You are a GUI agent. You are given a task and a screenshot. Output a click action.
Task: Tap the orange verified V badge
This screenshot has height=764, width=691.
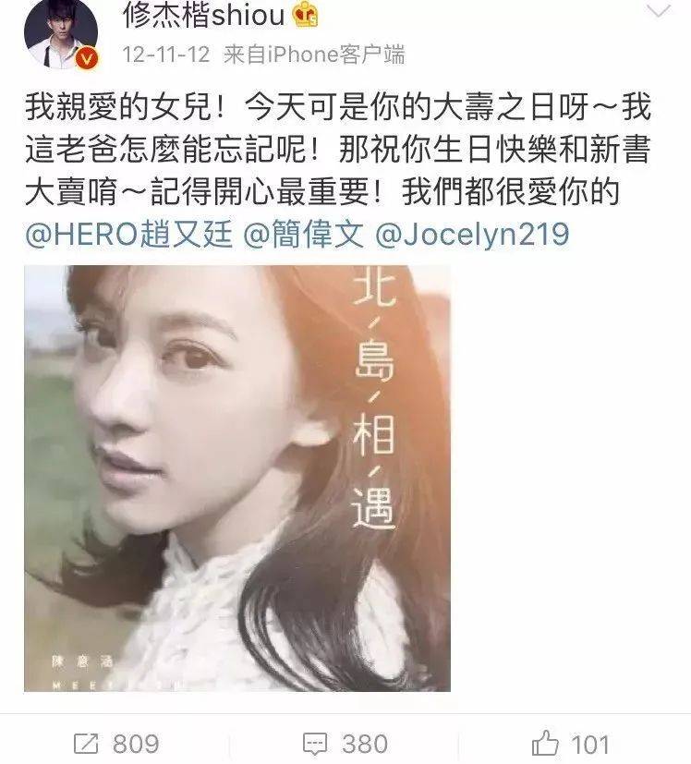(87, 59)
